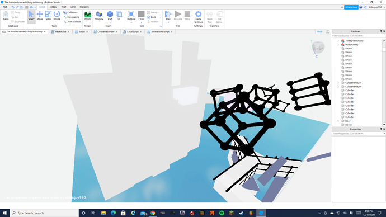The width and height of the screenshot is (386, 217).
Task: Undock the Properties panel
Action: tap(381, 129)
